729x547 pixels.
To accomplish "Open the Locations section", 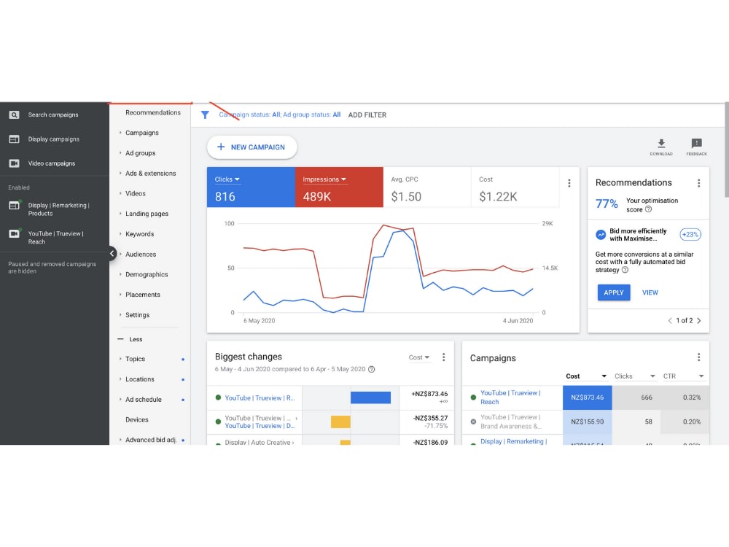I will (x=140, y=379).
